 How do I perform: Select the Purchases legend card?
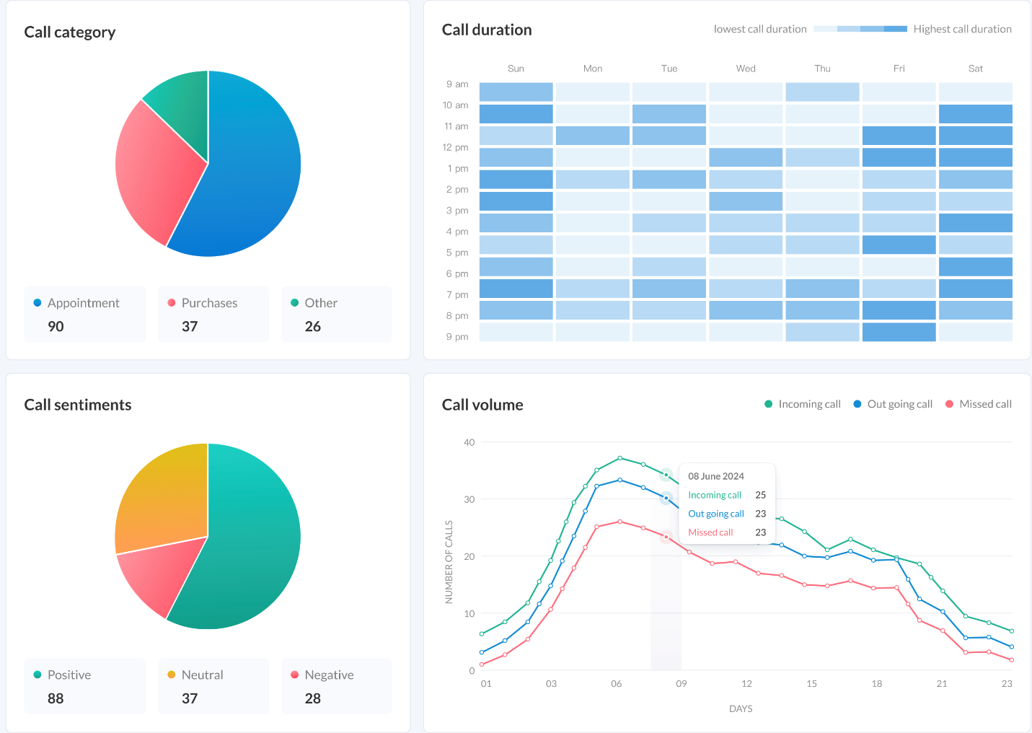tap(213, 315)
